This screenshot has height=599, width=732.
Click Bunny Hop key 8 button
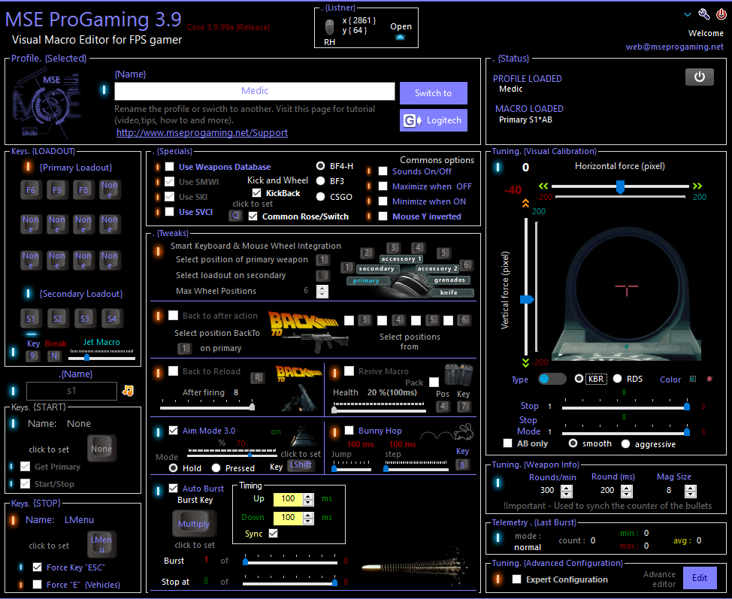click(462, 465)
